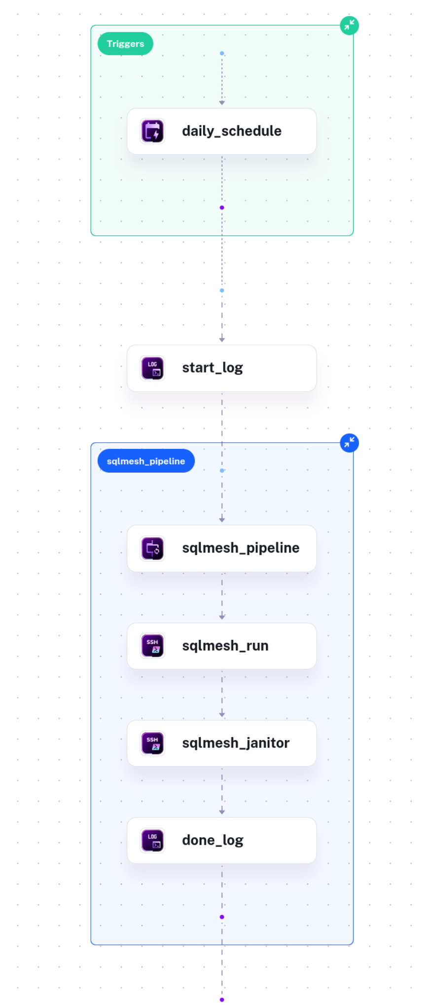Viewport: 430px width, 1005px height.
Task: Select the sqlmesh_run task node
Action: (221, 646)
